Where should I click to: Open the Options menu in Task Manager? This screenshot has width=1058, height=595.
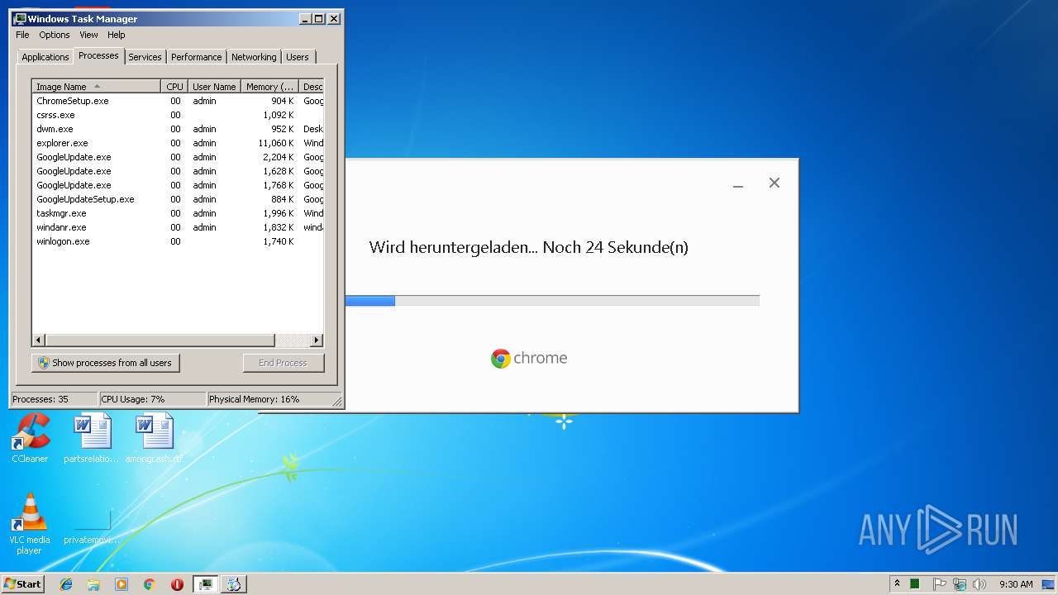[55, 35]
